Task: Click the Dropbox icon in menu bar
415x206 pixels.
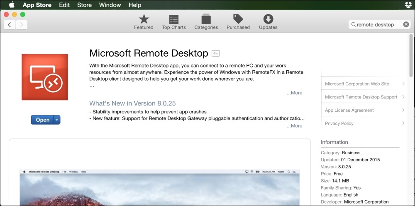Action: coord(409,5)
